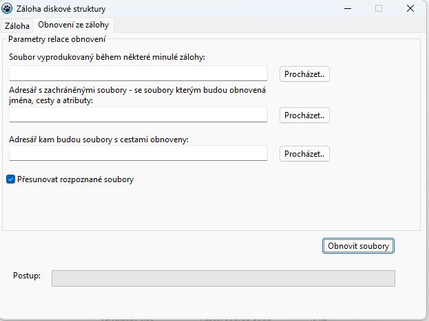Close the Záloha diskové struktury window
Screen dimensions: 429x321
410,8
